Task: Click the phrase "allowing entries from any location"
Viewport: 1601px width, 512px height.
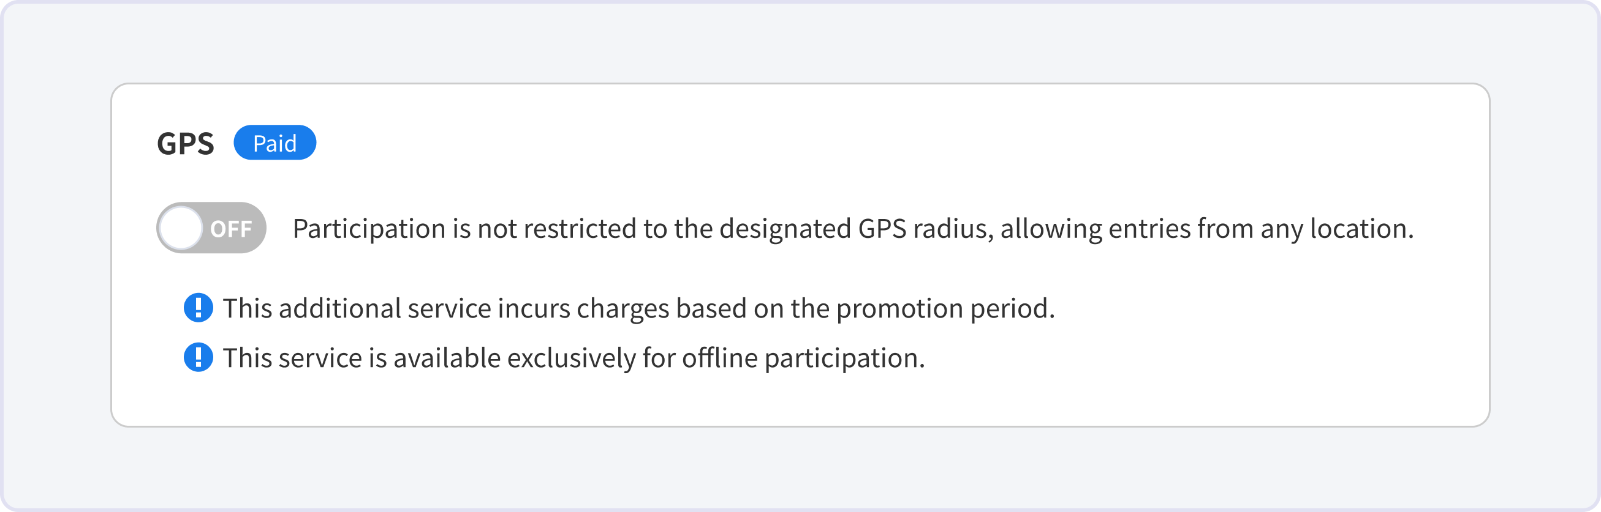Action: coord(1206,228)
